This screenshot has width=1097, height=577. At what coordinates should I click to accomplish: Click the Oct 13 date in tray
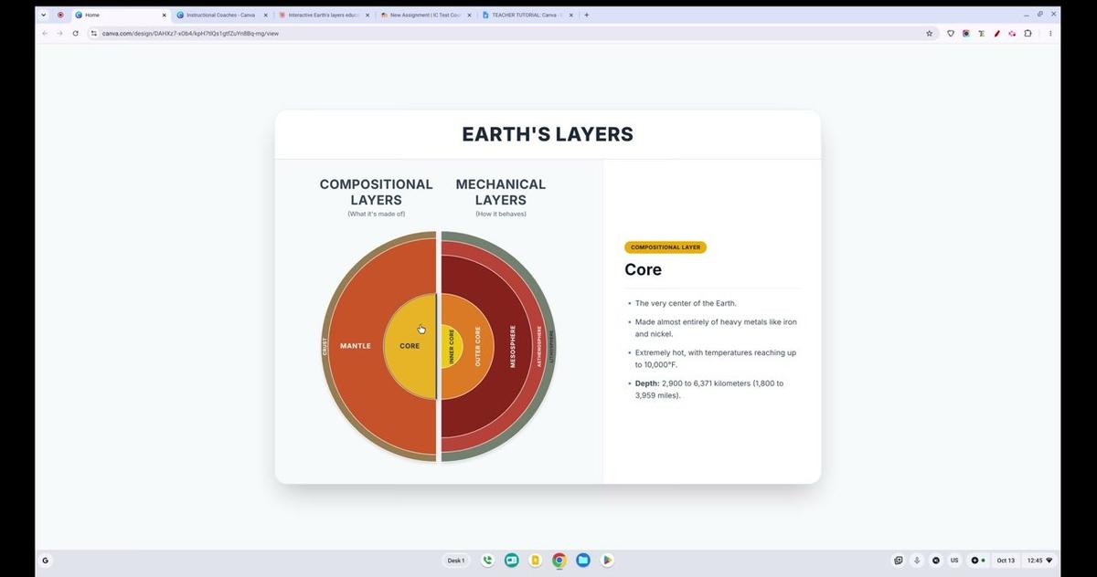pyautogui.click(x=1006, y=561)
